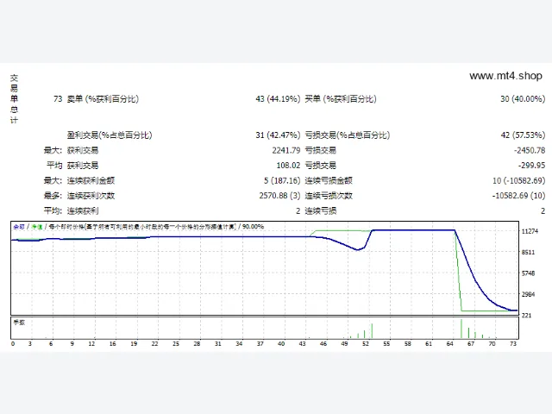Click the 买单 (%获利百分比) label

coord(341,99)
